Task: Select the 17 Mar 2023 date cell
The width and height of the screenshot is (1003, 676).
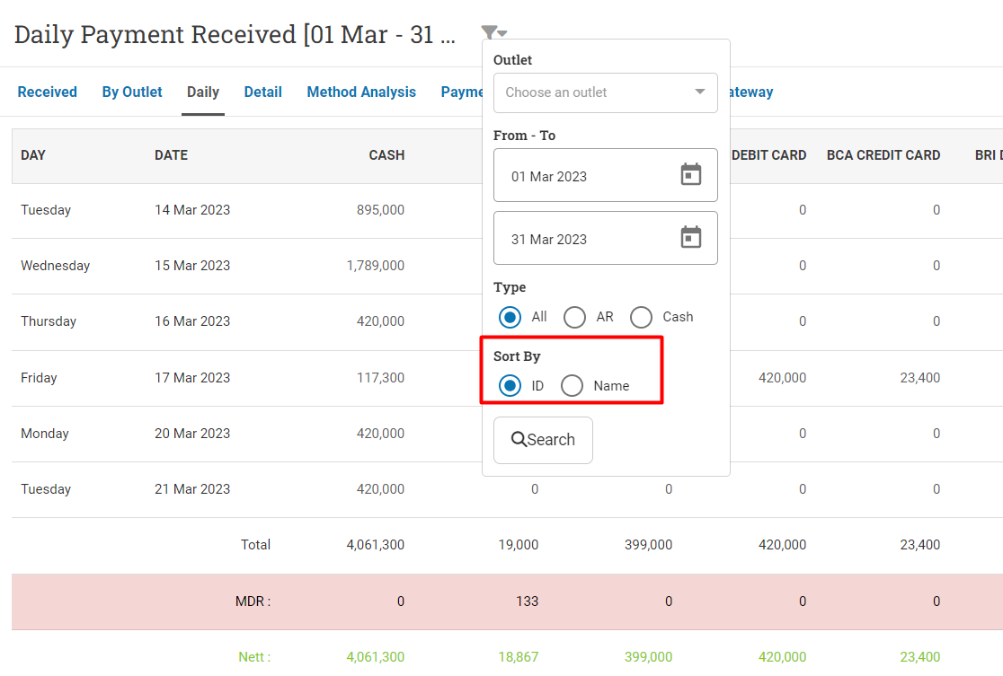Action: click(x=192, y=378)
